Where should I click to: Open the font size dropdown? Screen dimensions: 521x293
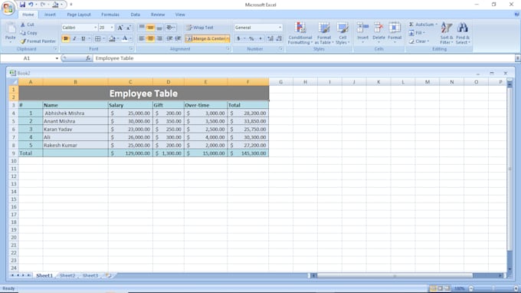[112, 28]
